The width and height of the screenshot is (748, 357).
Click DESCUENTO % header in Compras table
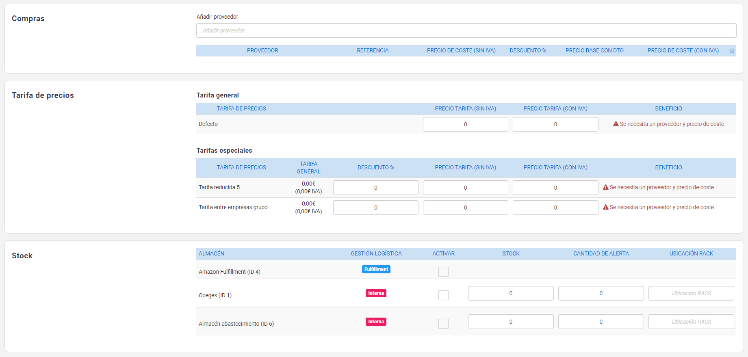tap(528, 50)
